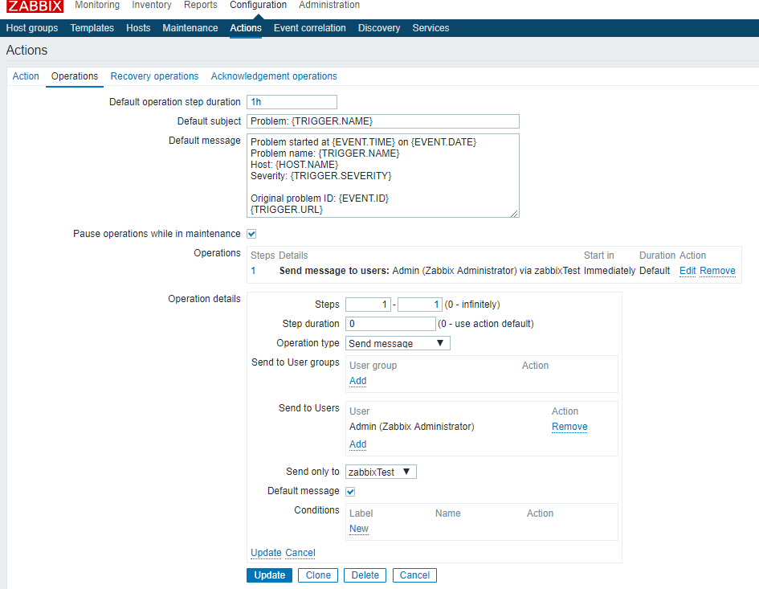Viewport: 759px width, 589px height.
Task: Go to Services section
Action: click(x=431, y=28)
